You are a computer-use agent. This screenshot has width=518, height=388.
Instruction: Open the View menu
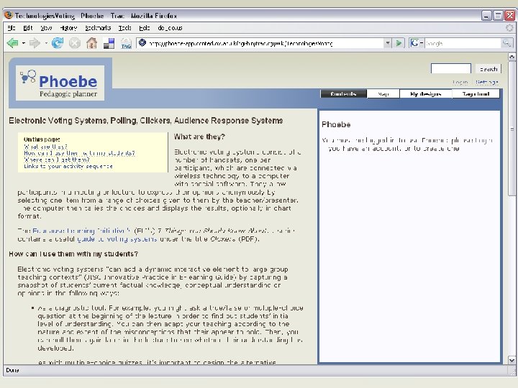click(46, 28)
